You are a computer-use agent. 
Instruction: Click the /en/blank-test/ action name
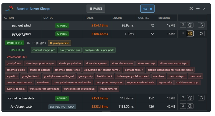(x=21, y=107)
